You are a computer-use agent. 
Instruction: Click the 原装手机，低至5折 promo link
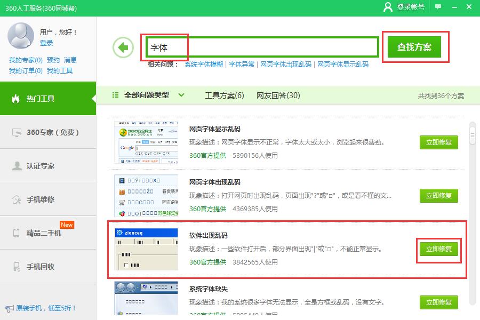(x=46, y=308)
